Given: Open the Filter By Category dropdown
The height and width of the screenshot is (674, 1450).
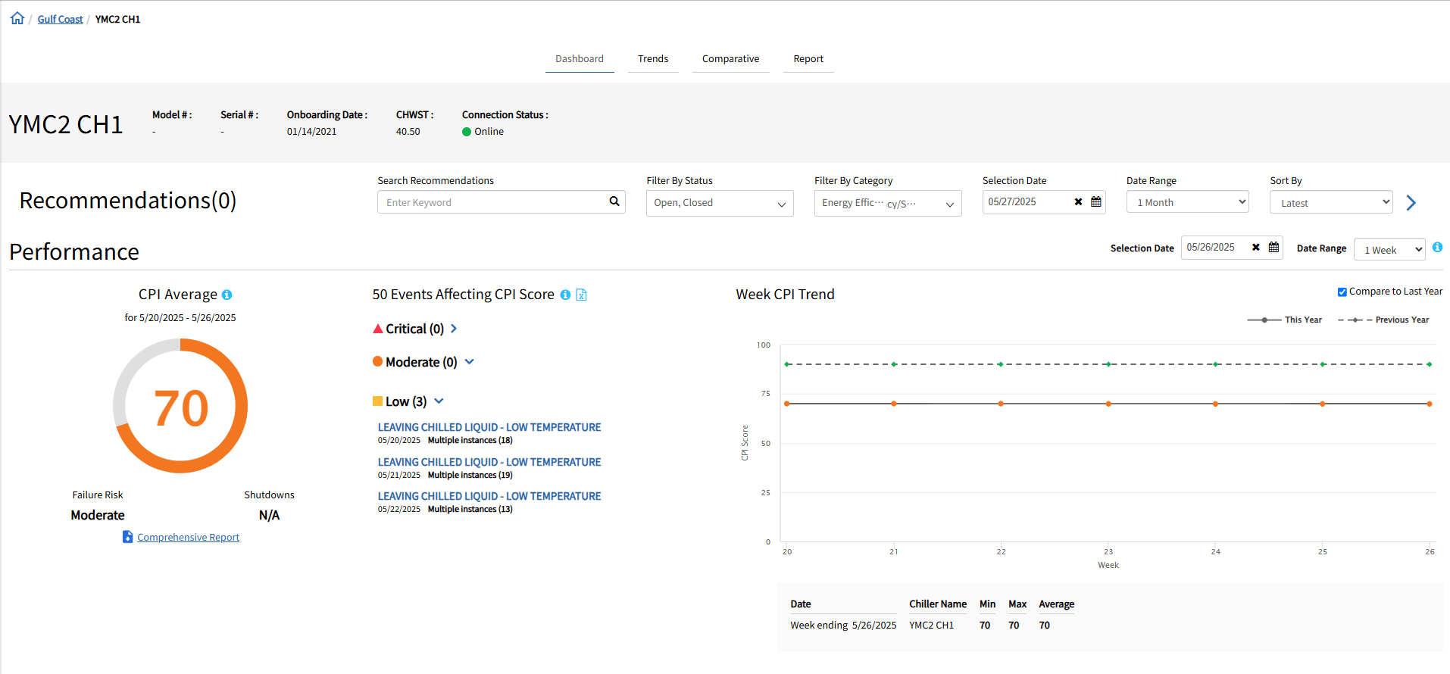Looking at the screenshot, I should (888, 203).
